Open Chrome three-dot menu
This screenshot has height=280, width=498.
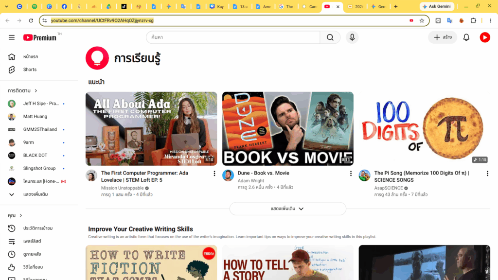pos(490,20)
